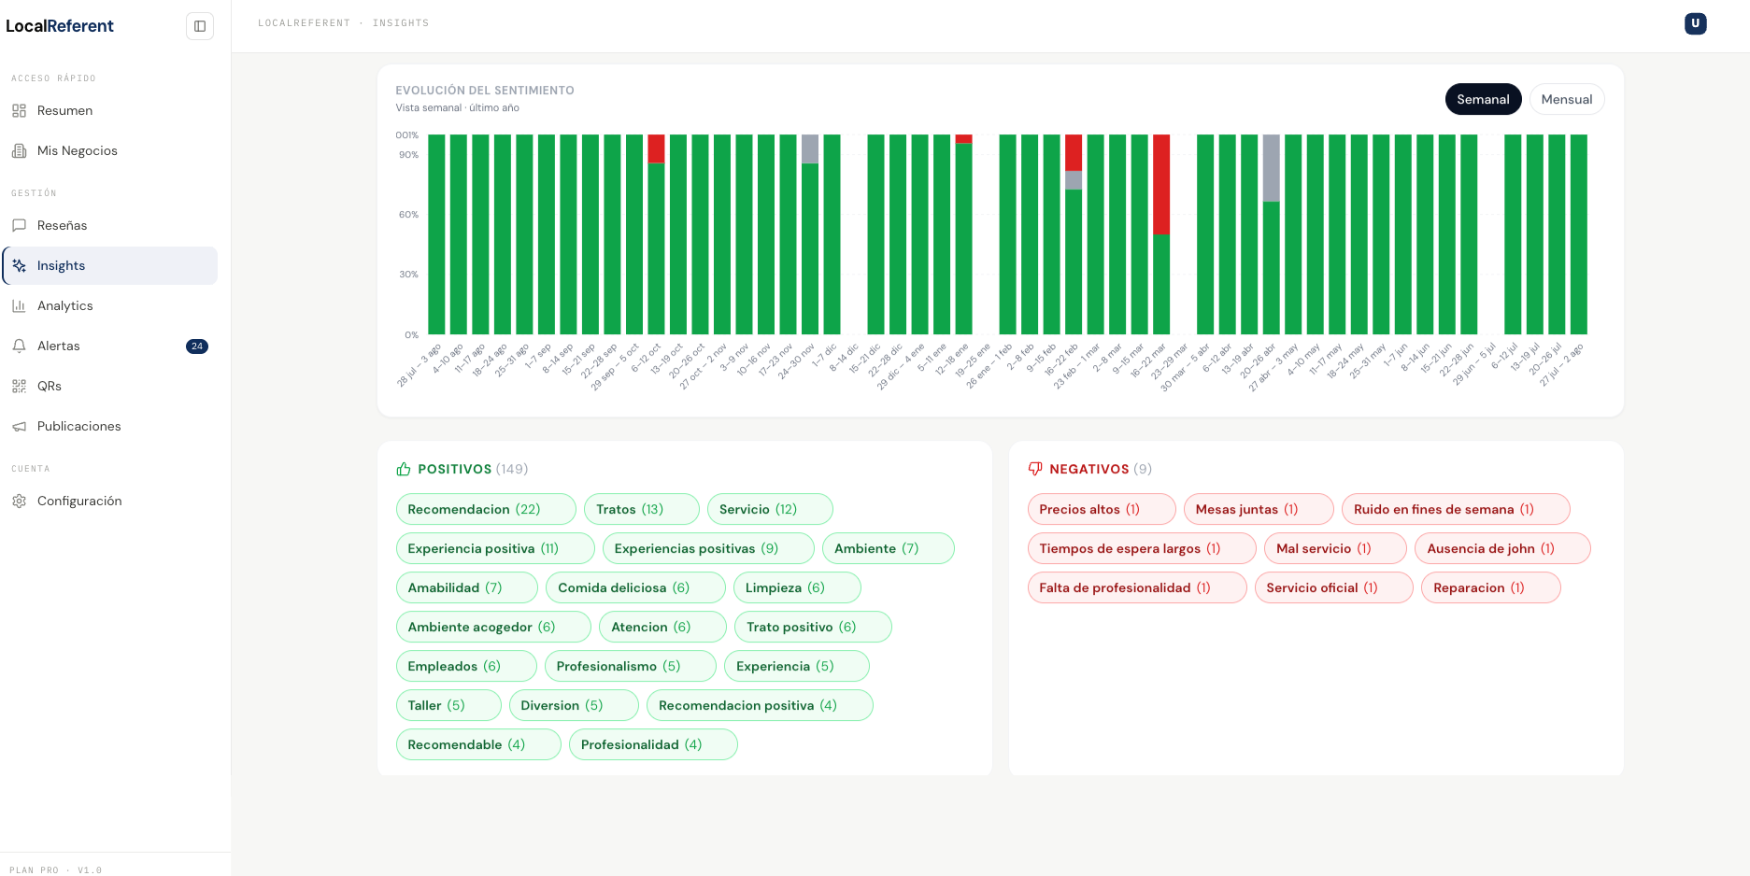Open the Ambiente acogedor (6) chip
Image resolution: width=1750 pixels, height=876 pixels.
[493, 627]
